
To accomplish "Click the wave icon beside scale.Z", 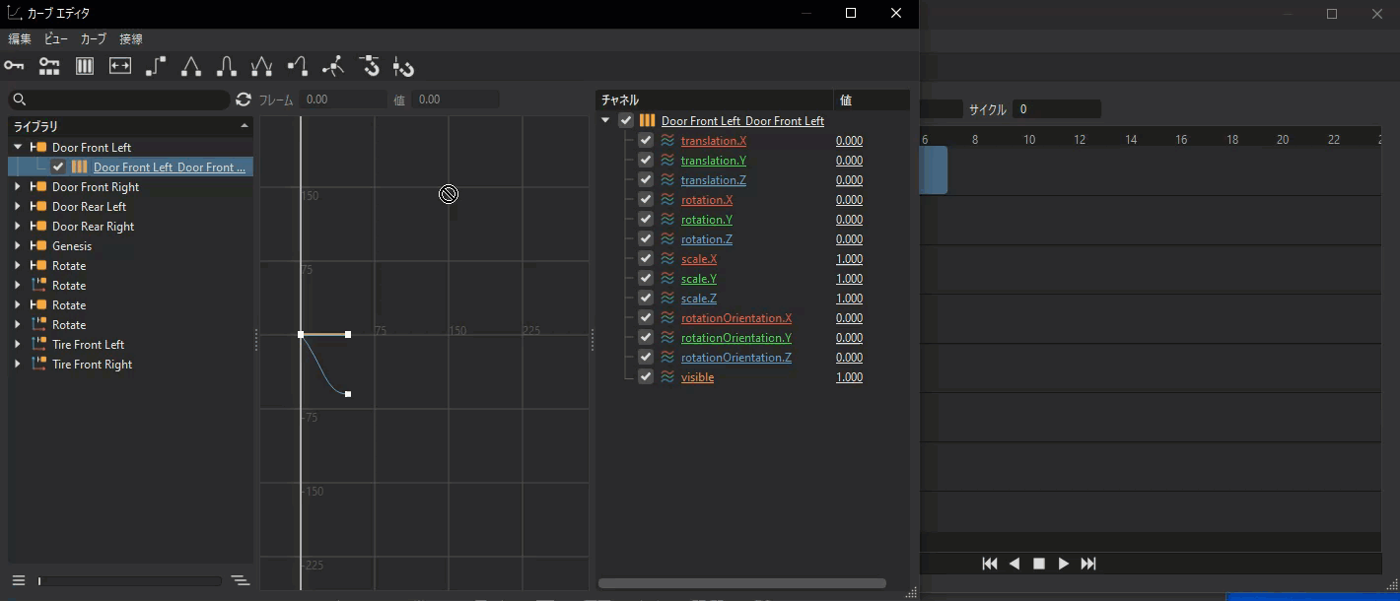I will coord(667,299).
